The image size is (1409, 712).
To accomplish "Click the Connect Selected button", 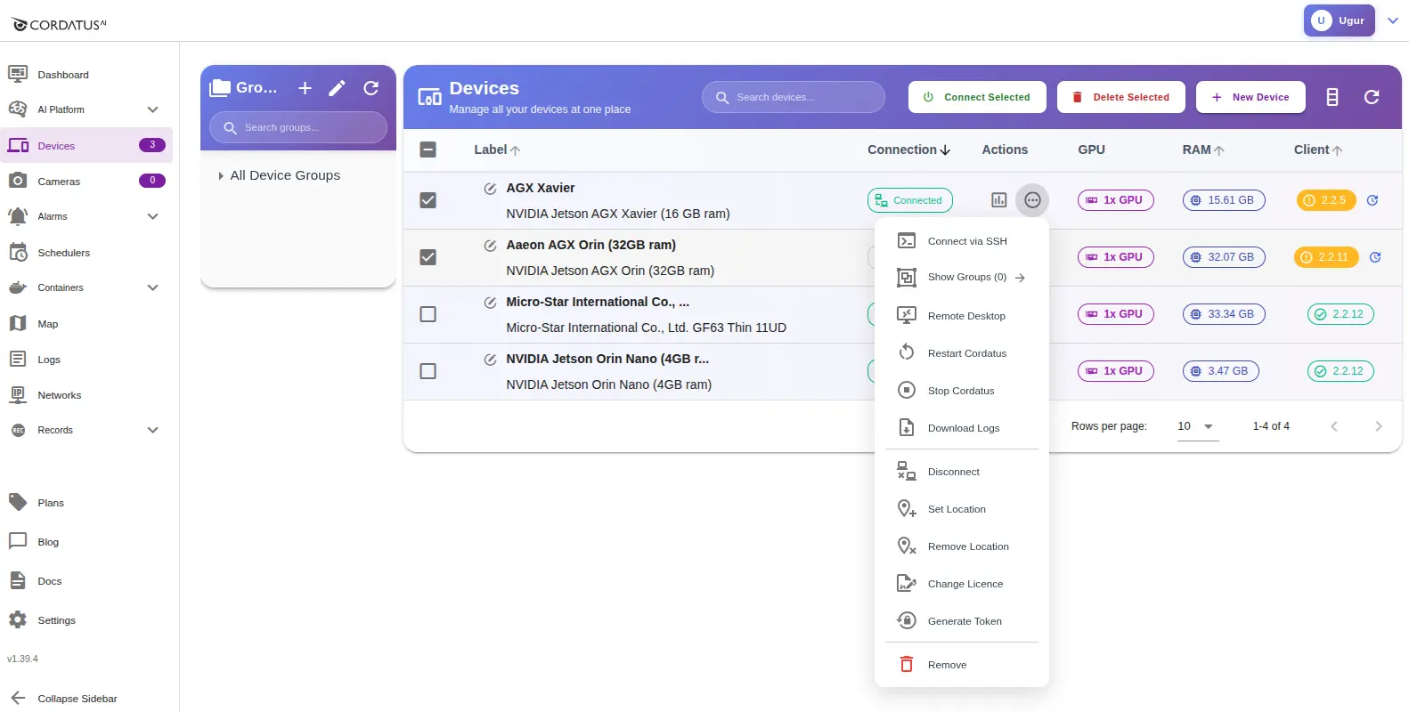I will pos(977,97).
